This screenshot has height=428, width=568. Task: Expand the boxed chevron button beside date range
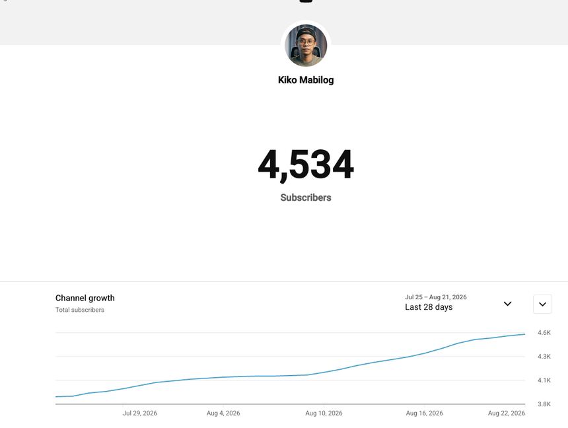click(542, 304)
